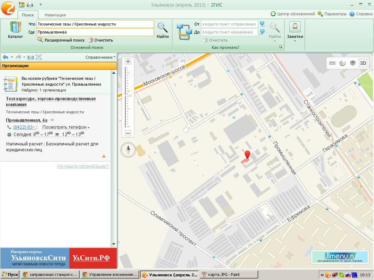Click the Найти magnifier in Основной поиск
This screenshot has height=280, width=374.
[163, 30]
